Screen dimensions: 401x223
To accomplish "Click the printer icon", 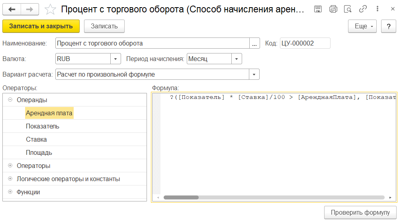I will pyautogui.click(x=333, y=9).
